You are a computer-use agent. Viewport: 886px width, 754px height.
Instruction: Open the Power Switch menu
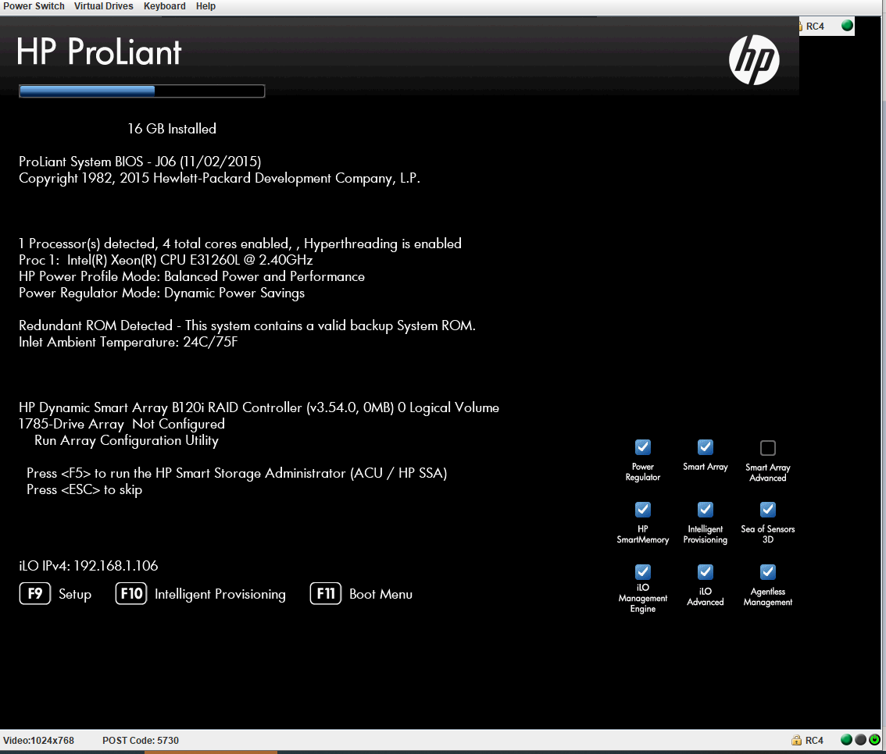point(34,6)
